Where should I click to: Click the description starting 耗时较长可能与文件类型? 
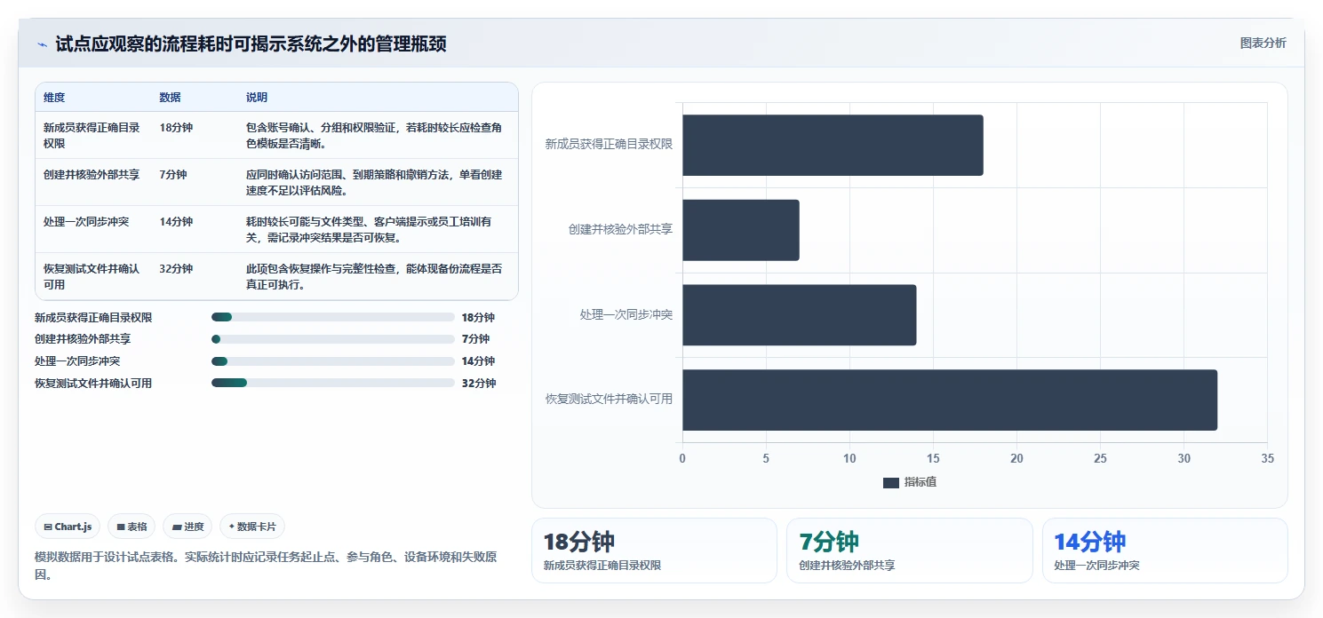pos(369,229)
